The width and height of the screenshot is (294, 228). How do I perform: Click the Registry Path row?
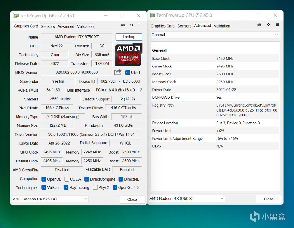tap(215, 110)
